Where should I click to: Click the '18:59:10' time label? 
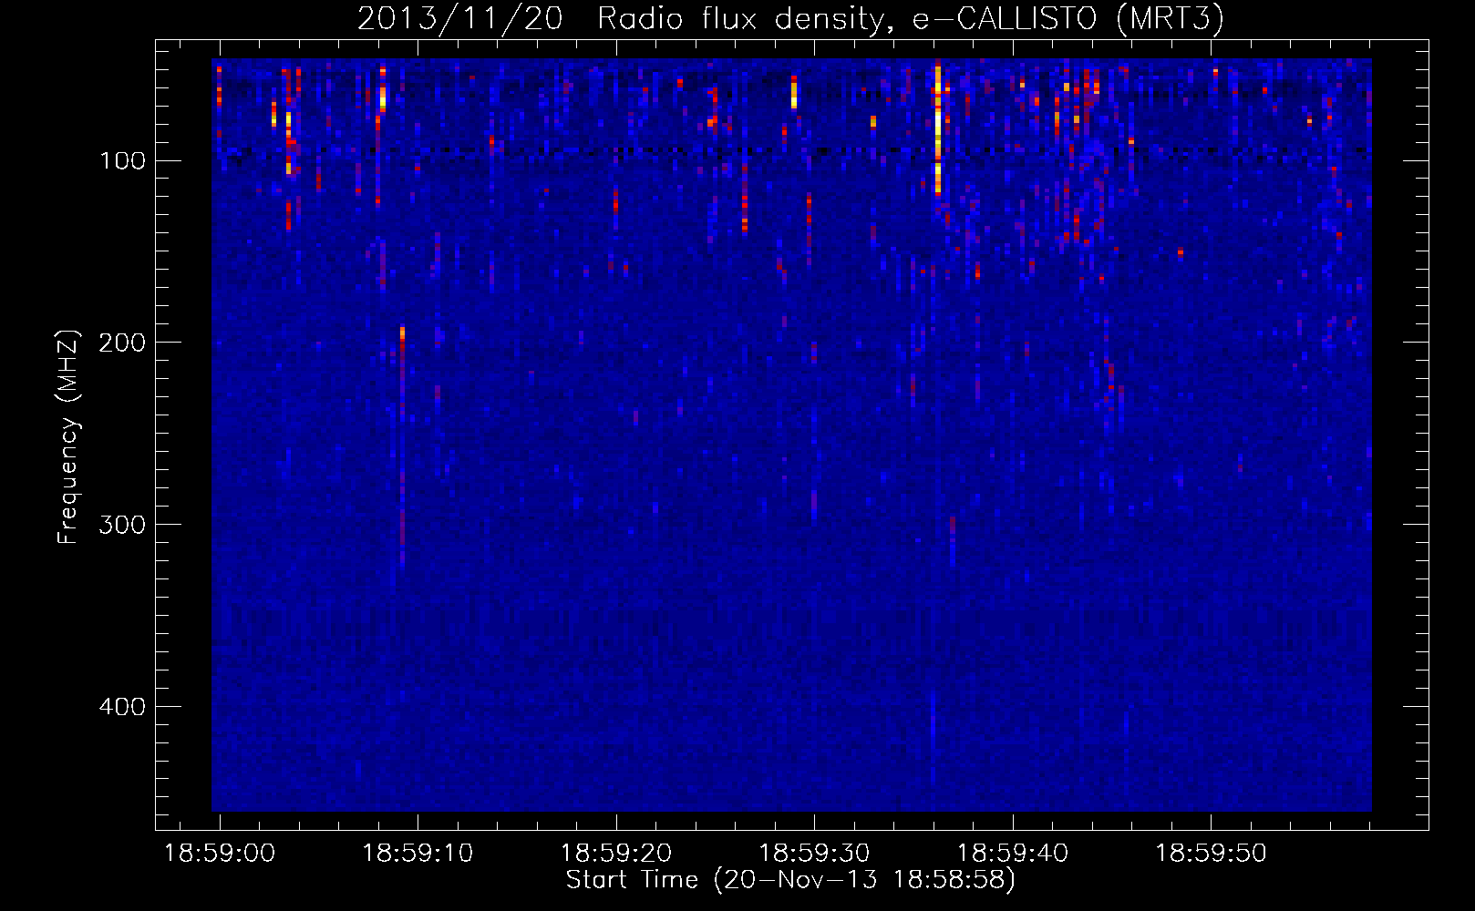pos(418,854)
